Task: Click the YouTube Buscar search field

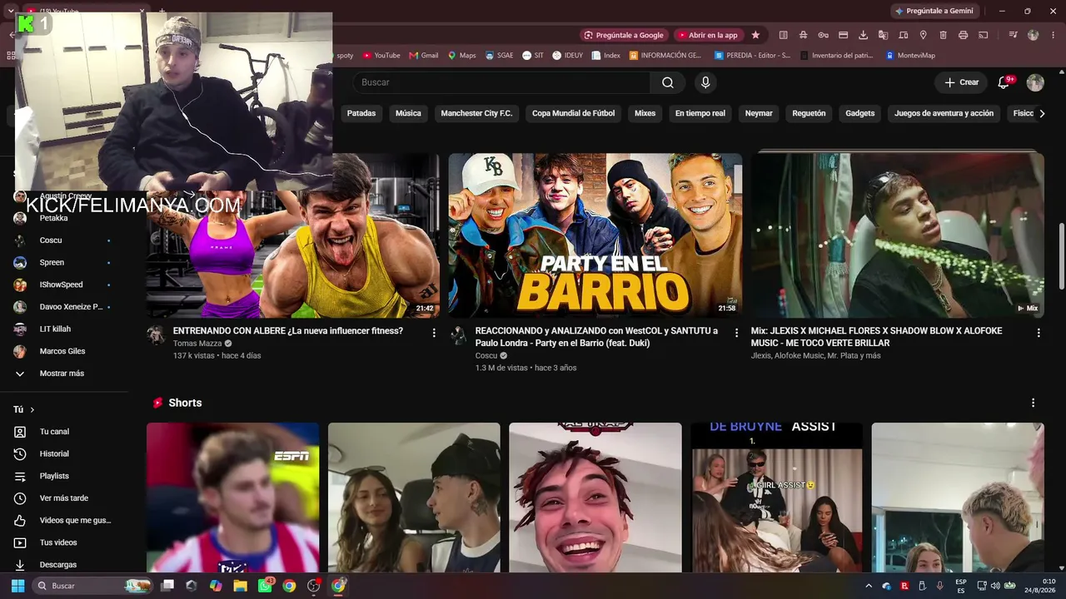Action: (501, 82)
